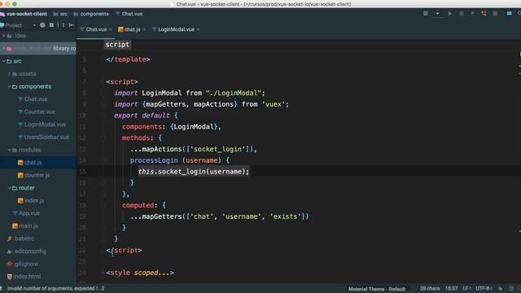The image size is (521, 293).
Task: Open the .babelrc file
Action: point(24,238)
